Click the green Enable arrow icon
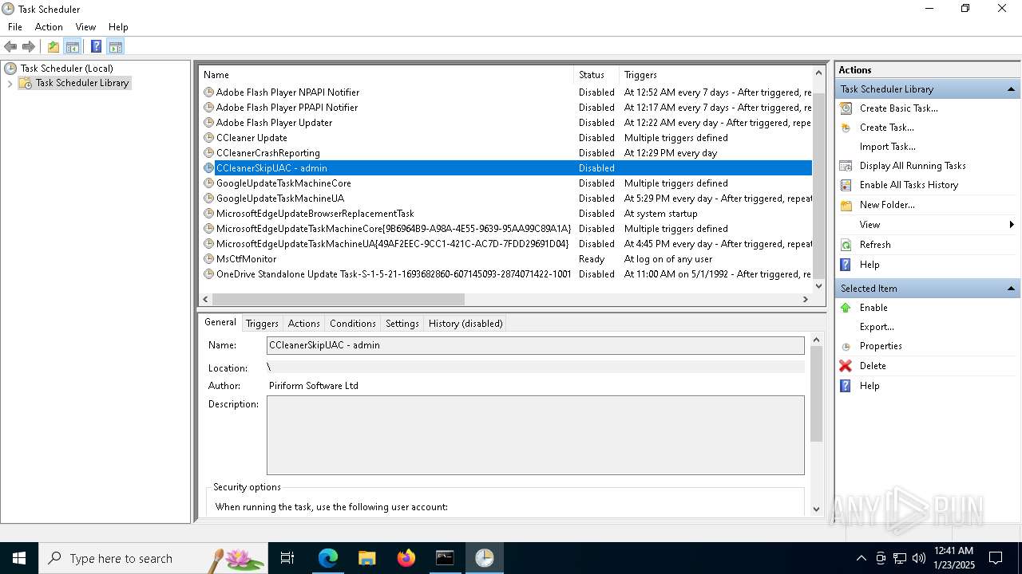This screenshot has height=574, width=1022. 846,308
